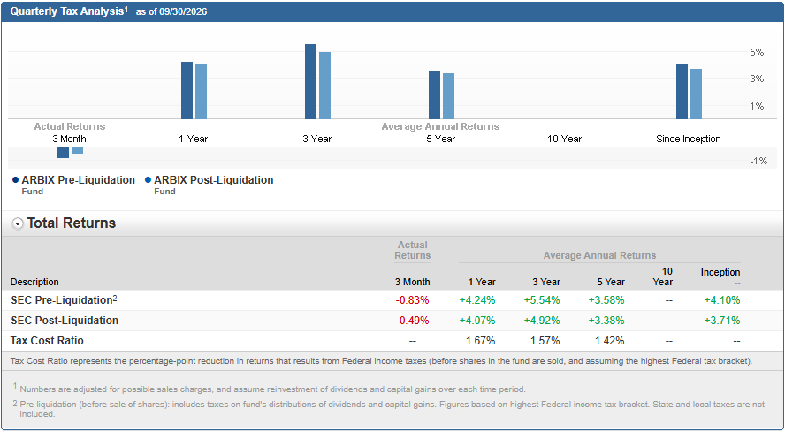Click the Total Returns heading
Image resolution: width=785 pixels, height=431 pixels.
(72, 223)
